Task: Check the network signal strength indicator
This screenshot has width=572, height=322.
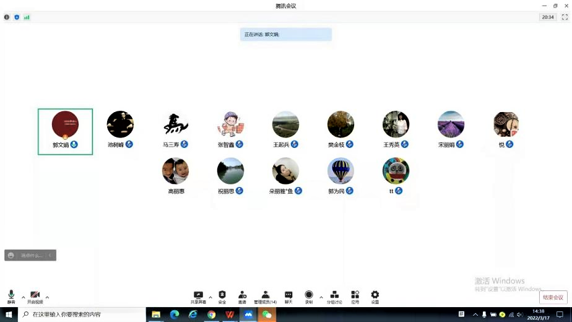Action: tap(27, 17)
